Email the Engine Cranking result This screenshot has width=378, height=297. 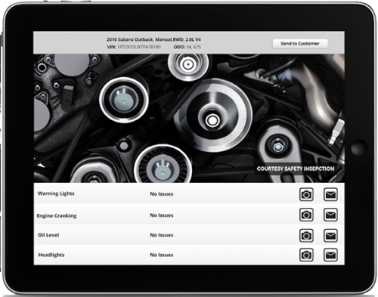point(330,215)
